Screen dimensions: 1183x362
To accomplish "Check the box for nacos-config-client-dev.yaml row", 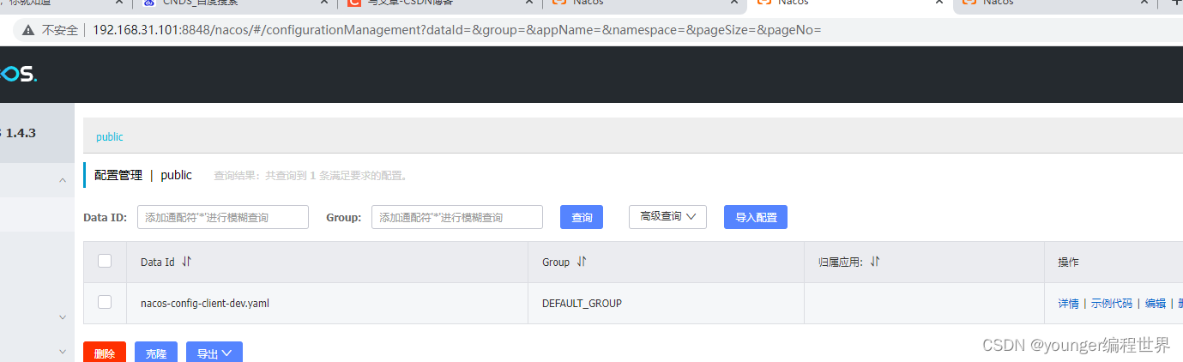I will (x=105, y=302).
